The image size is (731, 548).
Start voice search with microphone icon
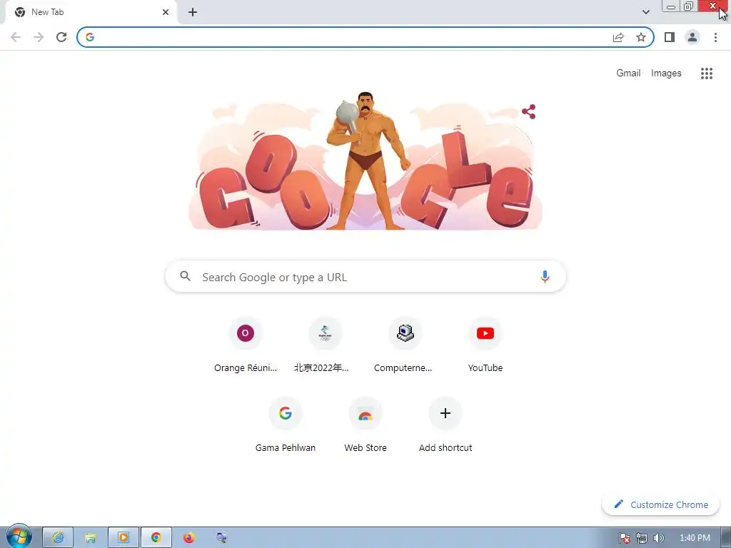(x=545, y=276)
